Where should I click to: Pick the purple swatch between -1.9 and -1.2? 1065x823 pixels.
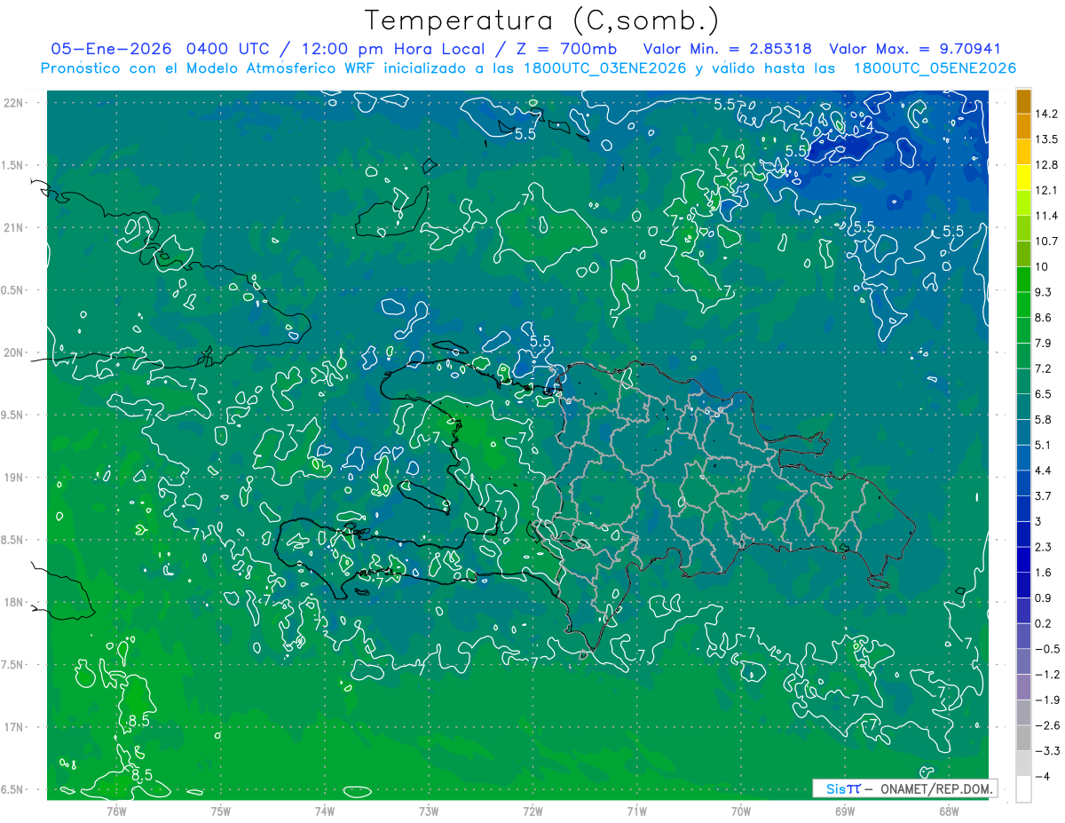pyautogui.click(x=1023, y=687)
